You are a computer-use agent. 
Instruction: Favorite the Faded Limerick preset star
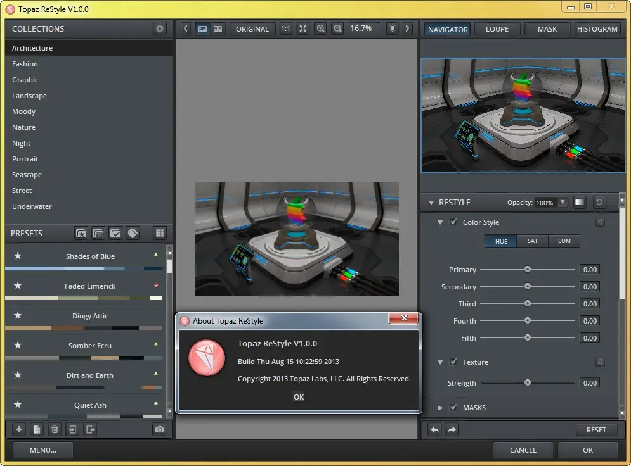(18, 285)
